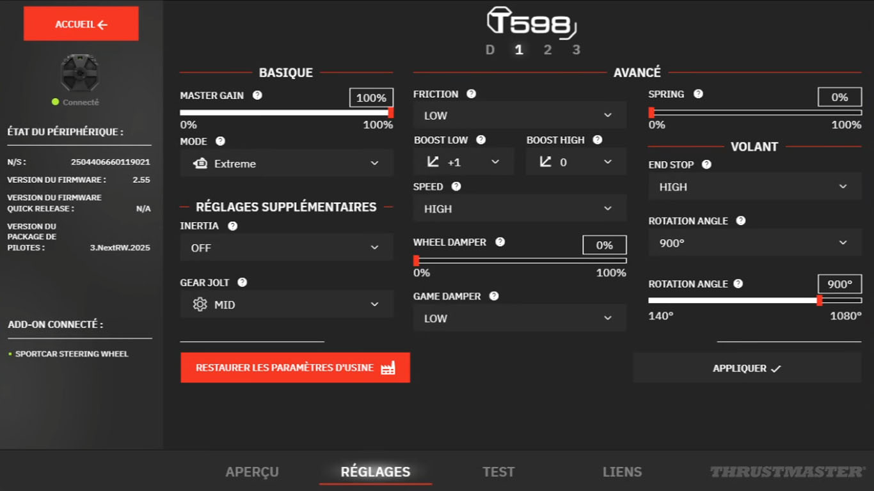Click the Gear Jolt gear icon

pyautogui.click(x=200, y=304)
